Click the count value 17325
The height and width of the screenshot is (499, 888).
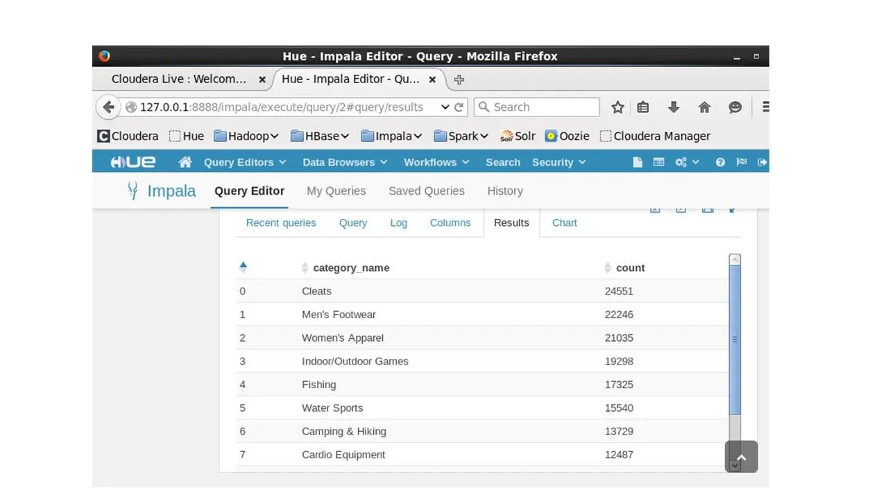[x=619, y=385]
